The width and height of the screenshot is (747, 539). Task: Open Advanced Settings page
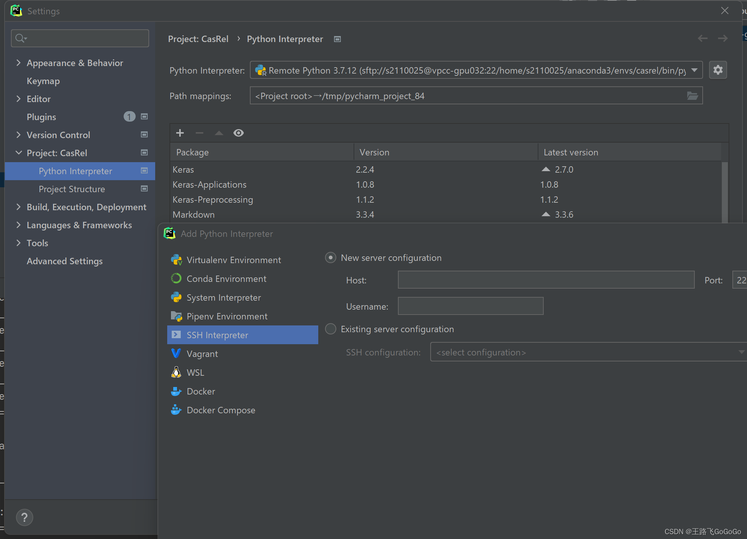click(x=64, y=261)
